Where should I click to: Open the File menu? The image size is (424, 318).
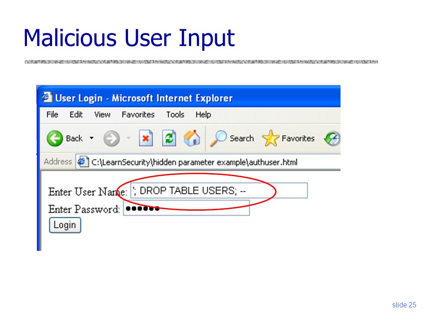click(52, 115)
